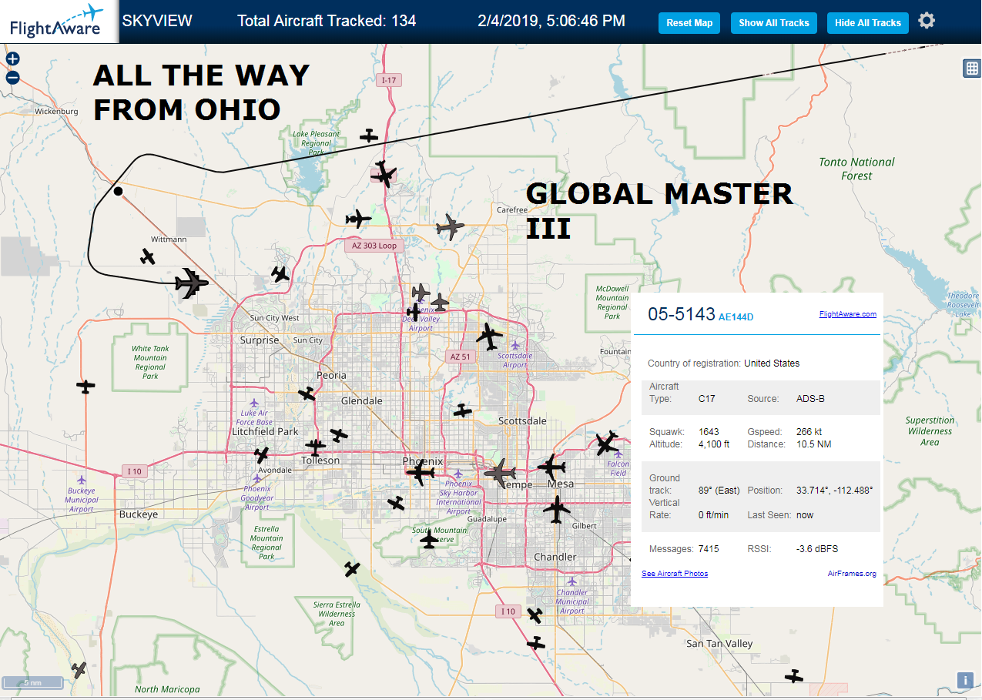
Task: Select the aircraft above Scottsdale label
Action: coord(462,410)
